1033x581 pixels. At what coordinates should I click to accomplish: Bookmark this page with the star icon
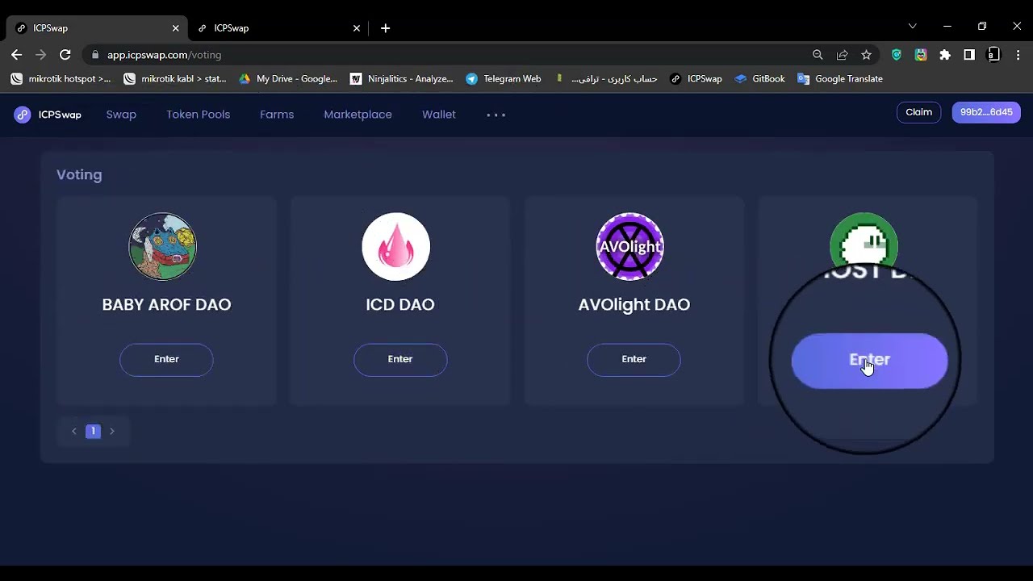pos(866,55)
